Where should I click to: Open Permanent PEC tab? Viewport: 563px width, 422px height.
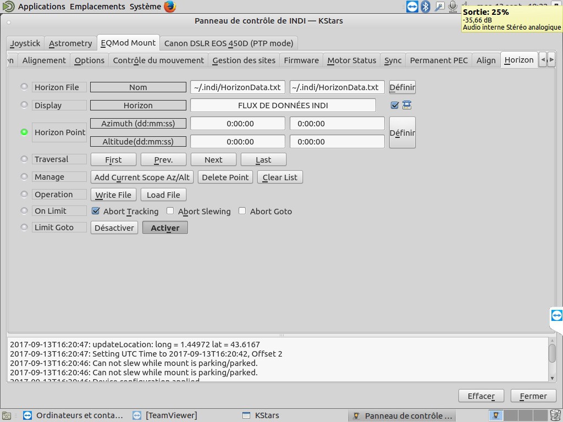[439, 60]
